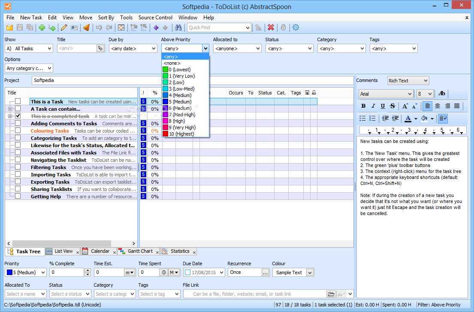This screenshot has height=312, width=474.
Task: Toggle the word wrap icon
Action: (443, 118)
